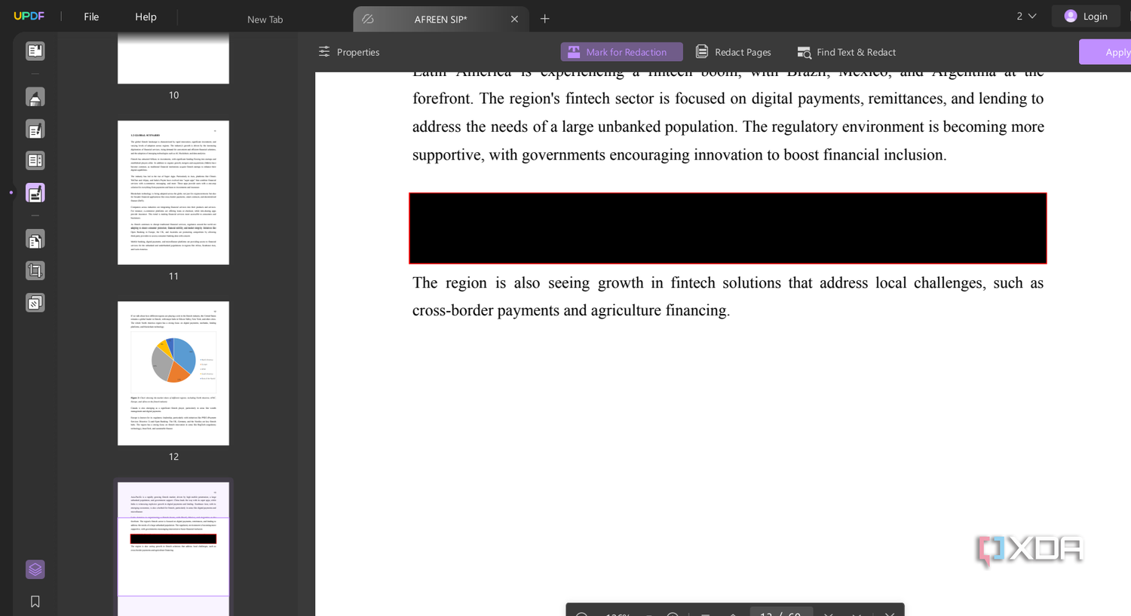
Task: Open the Help menu
Action: coord(146,17)
